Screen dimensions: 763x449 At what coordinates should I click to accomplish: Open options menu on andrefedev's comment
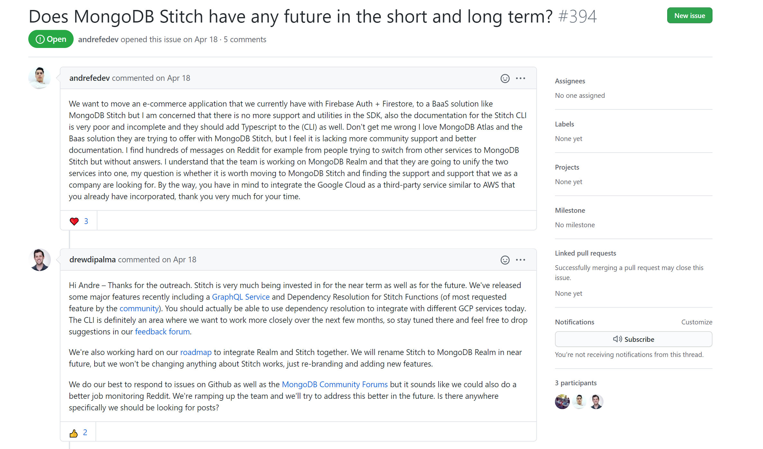520,79
